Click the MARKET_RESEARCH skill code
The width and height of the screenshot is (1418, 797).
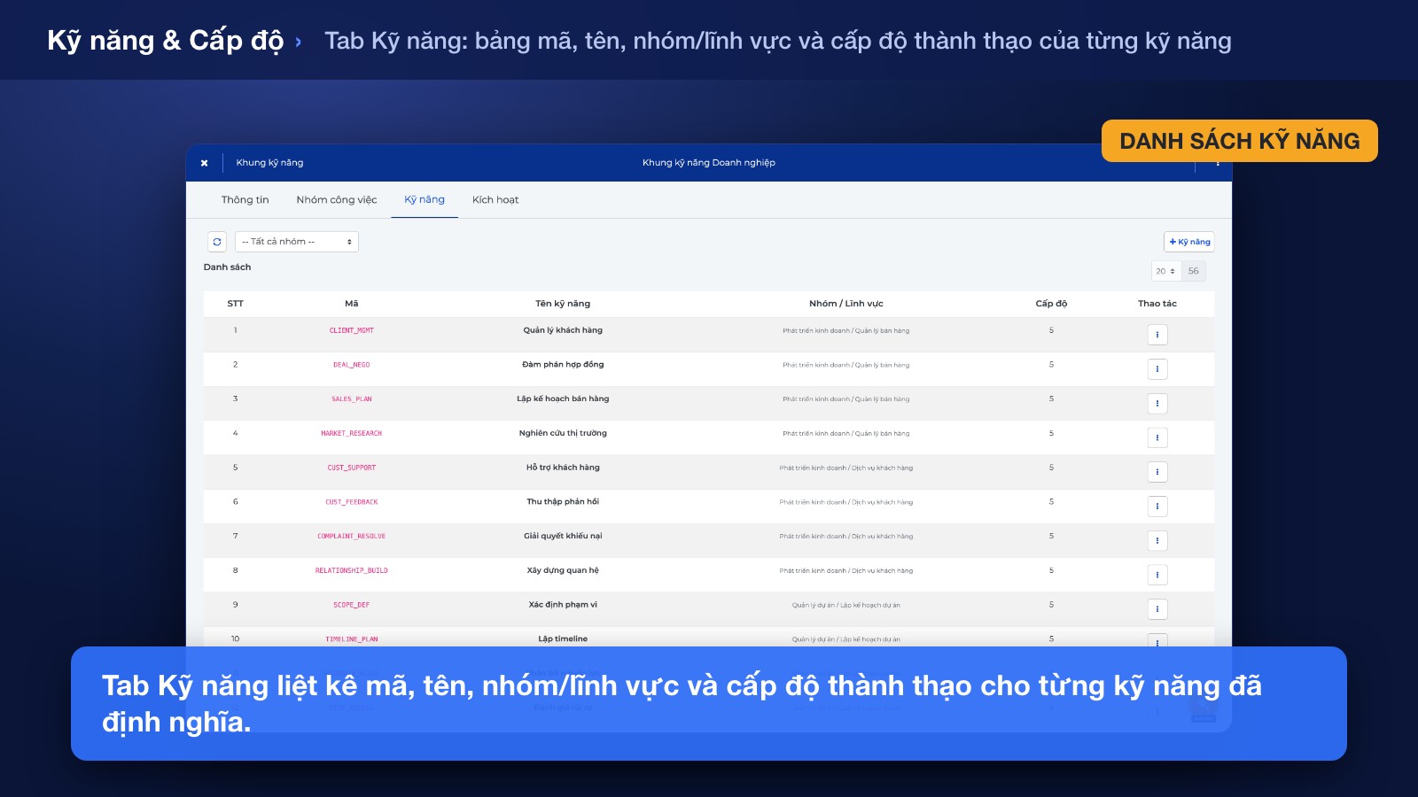[352, 434]
